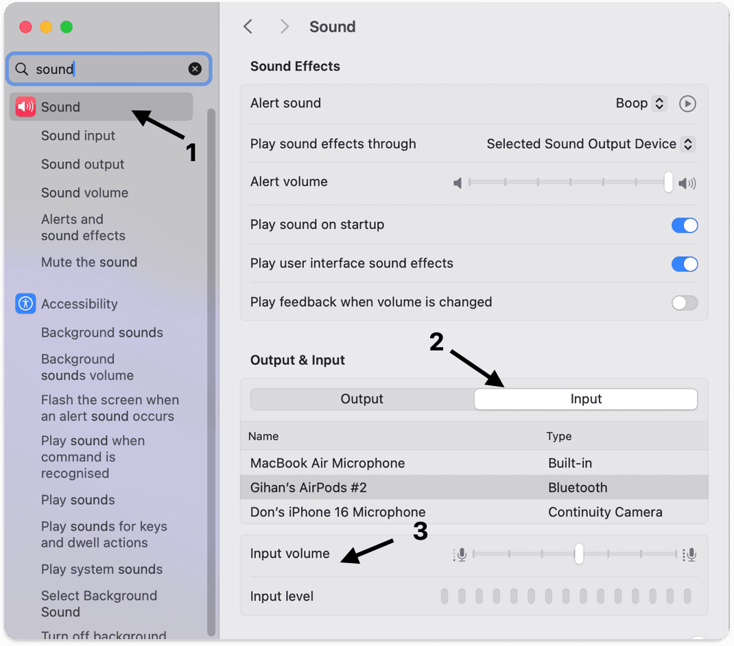The height and width of the screenshot is (646, 734).
Task: Click the quiet speaker icon beside Alert volume
Action: point(458,183)
